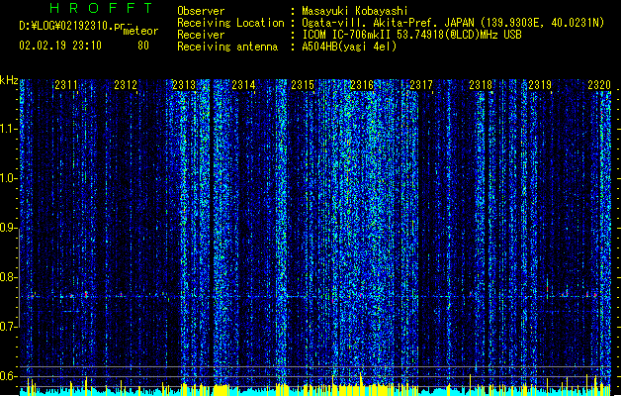Click the 'meteor' label
This screenshot has height=396, width=622.
(140, 31)
